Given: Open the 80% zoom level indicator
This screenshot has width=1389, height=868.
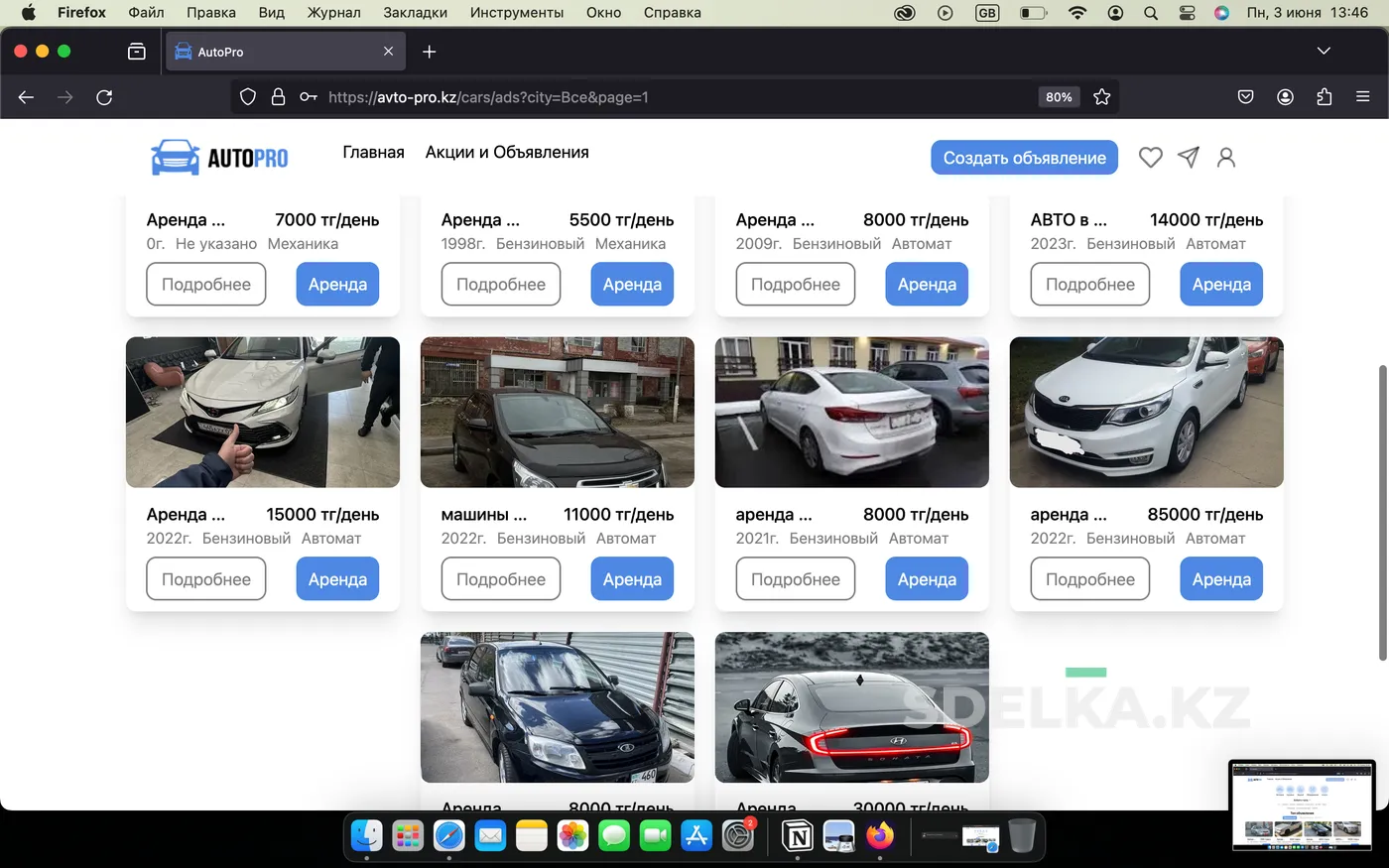Looking at the screenshot, I should pos(1059,97).
